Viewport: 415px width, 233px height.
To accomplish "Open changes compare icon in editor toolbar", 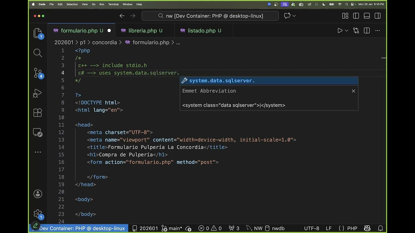I will [356, 30].
